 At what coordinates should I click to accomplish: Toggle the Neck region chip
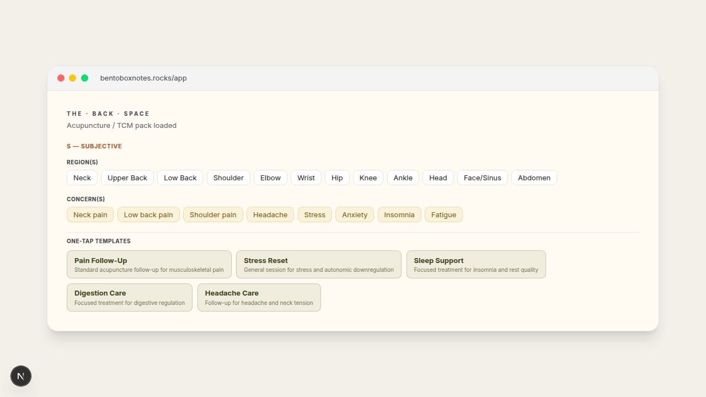[x=82, y=178]
